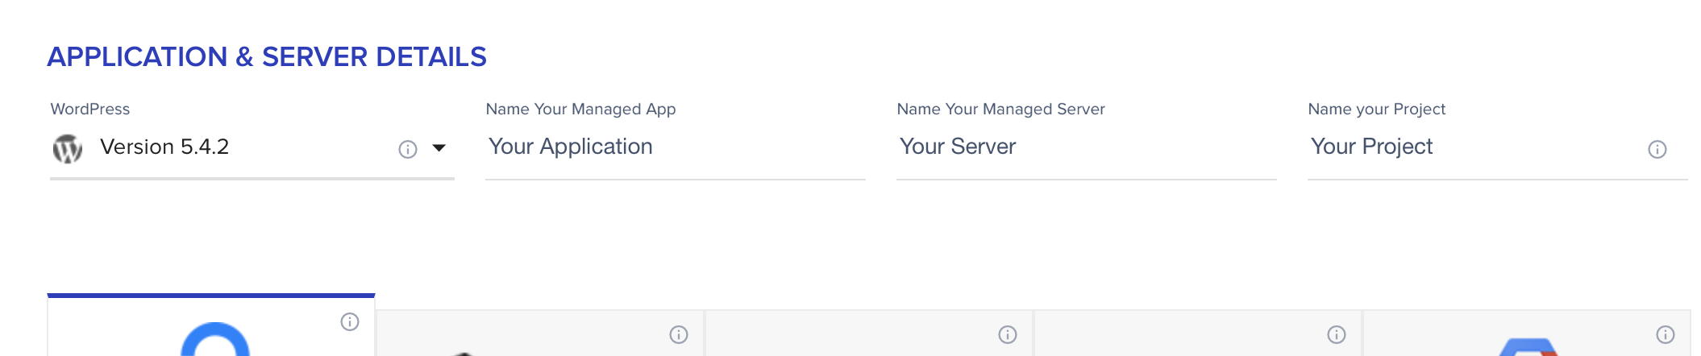Viewport: 1701px width, 356px height.
Task: Switch to provider tab adjacent to DigitalOcean
Action: (540, 333)
